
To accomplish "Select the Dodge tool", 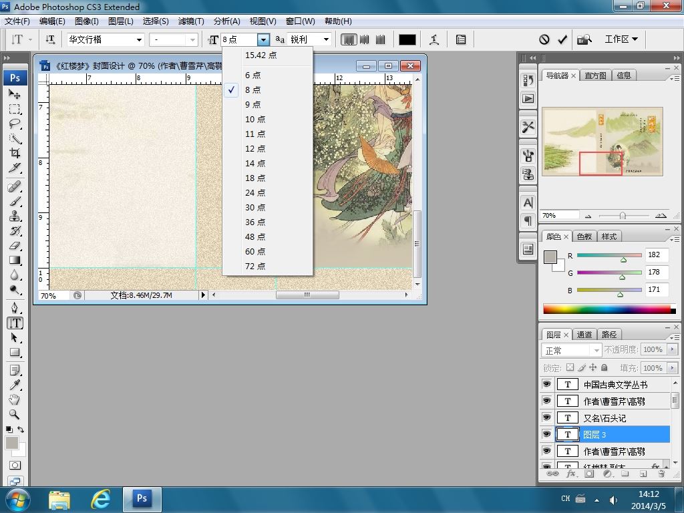I will click(x=15, y=290).
